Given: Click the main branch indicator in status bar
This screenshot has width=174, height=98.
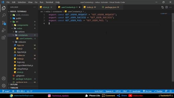Looking at the screenshot, I should coord(6,91).
